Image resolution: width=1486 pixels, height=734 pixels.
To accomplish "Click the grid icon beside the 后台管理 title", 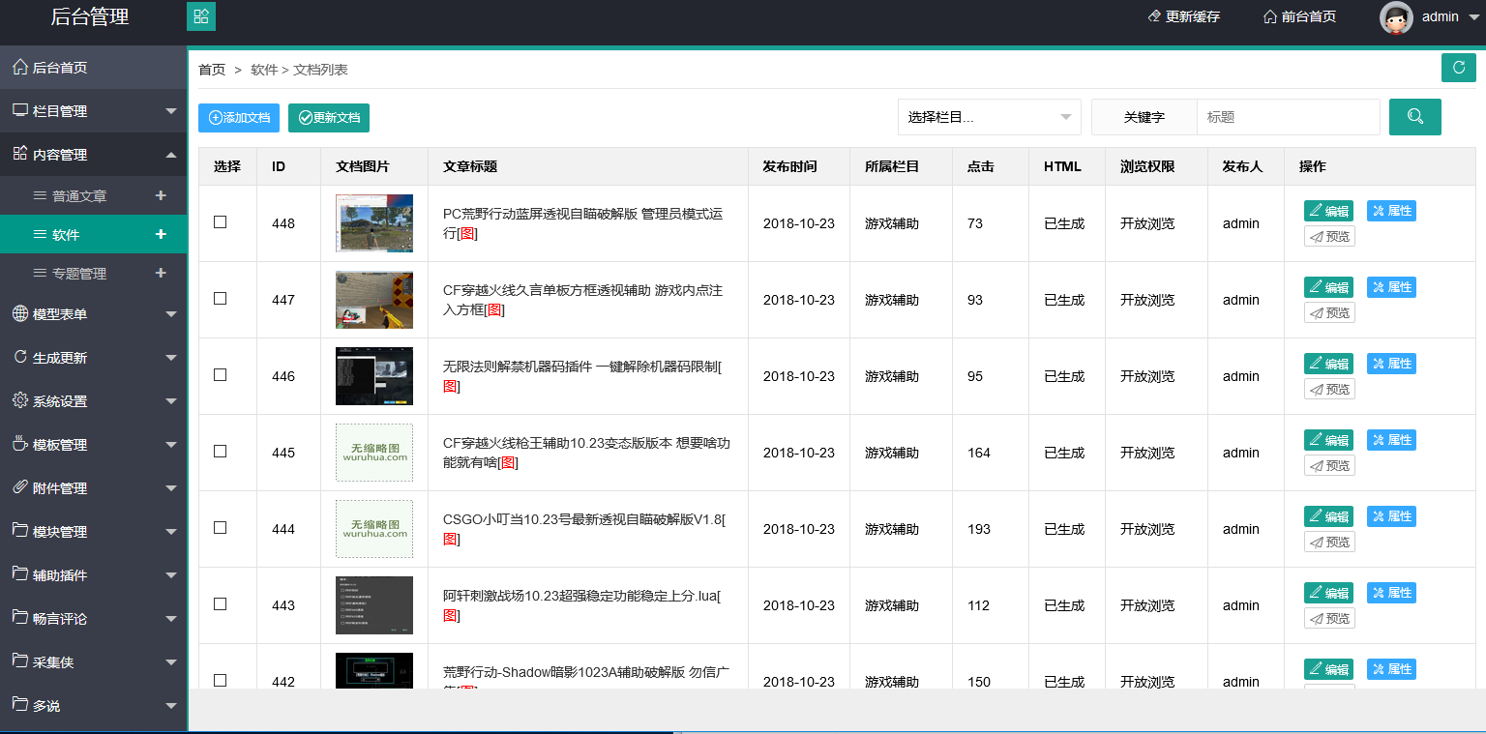I will click(201, 16).
